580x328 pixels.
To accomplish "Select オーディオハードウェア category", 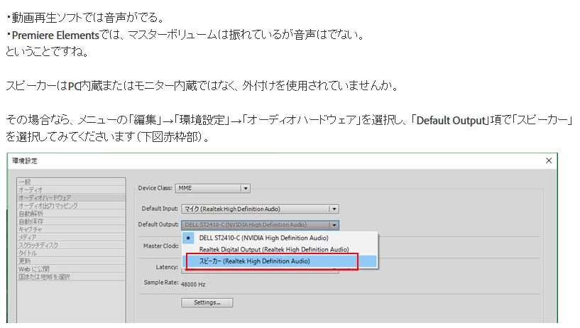I will tap(71, 198).
